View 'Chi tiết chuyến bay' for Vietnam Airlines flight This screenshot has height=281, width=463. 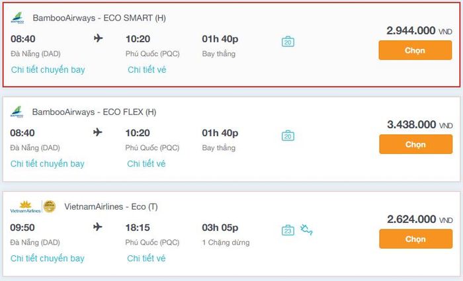click(x=48, y=258)
